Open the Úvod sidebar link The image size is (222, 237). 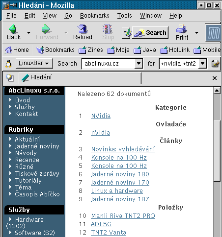pyautogui.click(x=23, y=100)
